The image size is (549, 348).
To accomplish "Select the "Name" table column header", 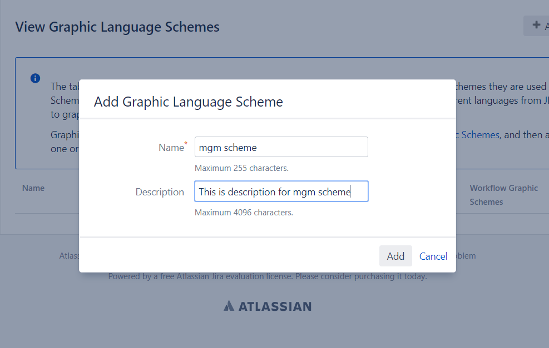I will click(x=33, y=188).
